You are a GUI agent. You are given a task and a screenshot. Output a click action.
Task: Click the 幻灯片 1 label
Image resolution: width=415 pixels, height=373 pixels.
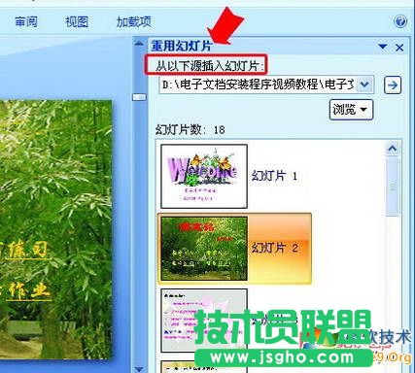click(x=274, y=176)
